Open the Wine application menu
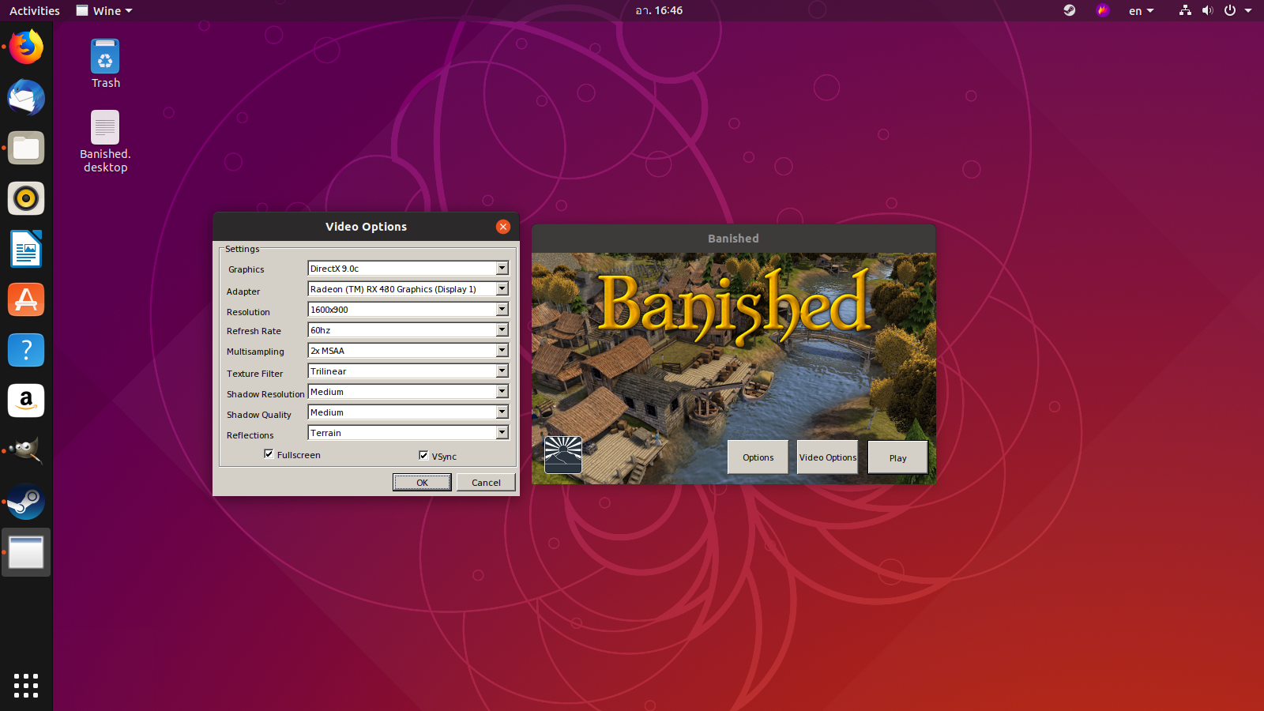The image size is (1264, 711). pos(104,10)
